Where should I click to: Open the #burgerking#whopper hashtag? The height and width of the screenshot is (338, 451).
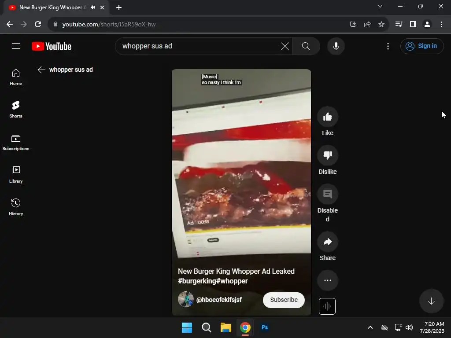[213, 281]
